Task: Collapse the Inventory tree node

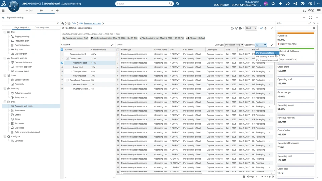Action: pyautogui.click(x=5, y=88)
